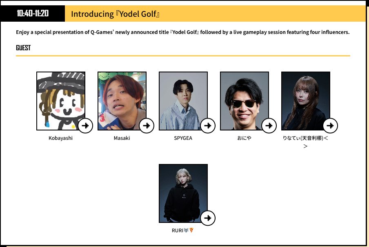
Task: Open RURI's hoodie portrait
Action: [183, 193]
